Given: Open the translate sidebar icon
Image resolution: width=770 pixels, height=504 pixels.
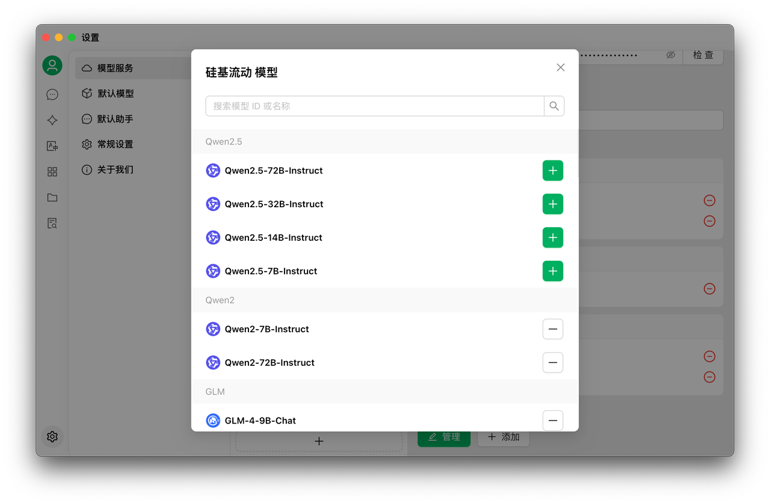Looking at the screenshot, I should (52, 146).
